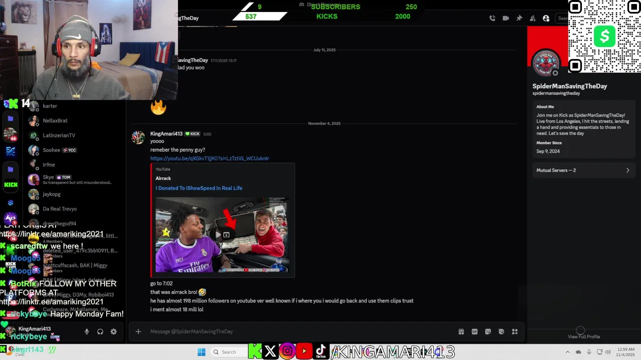Open DM with karter

tap(75, 106)
